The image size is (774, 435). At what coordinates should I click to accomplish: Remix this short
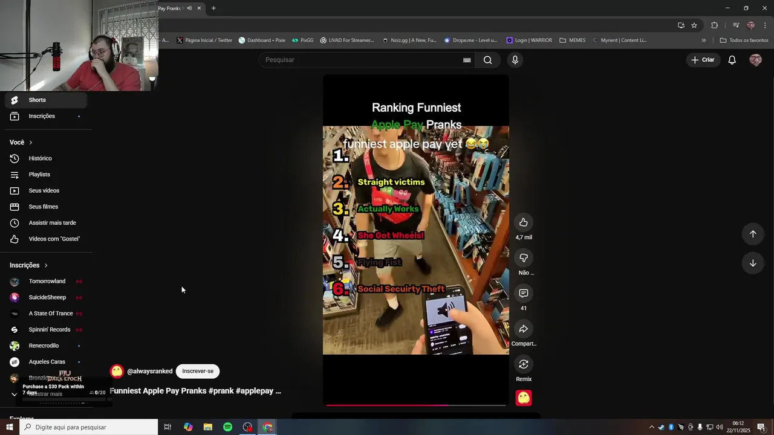524,364
